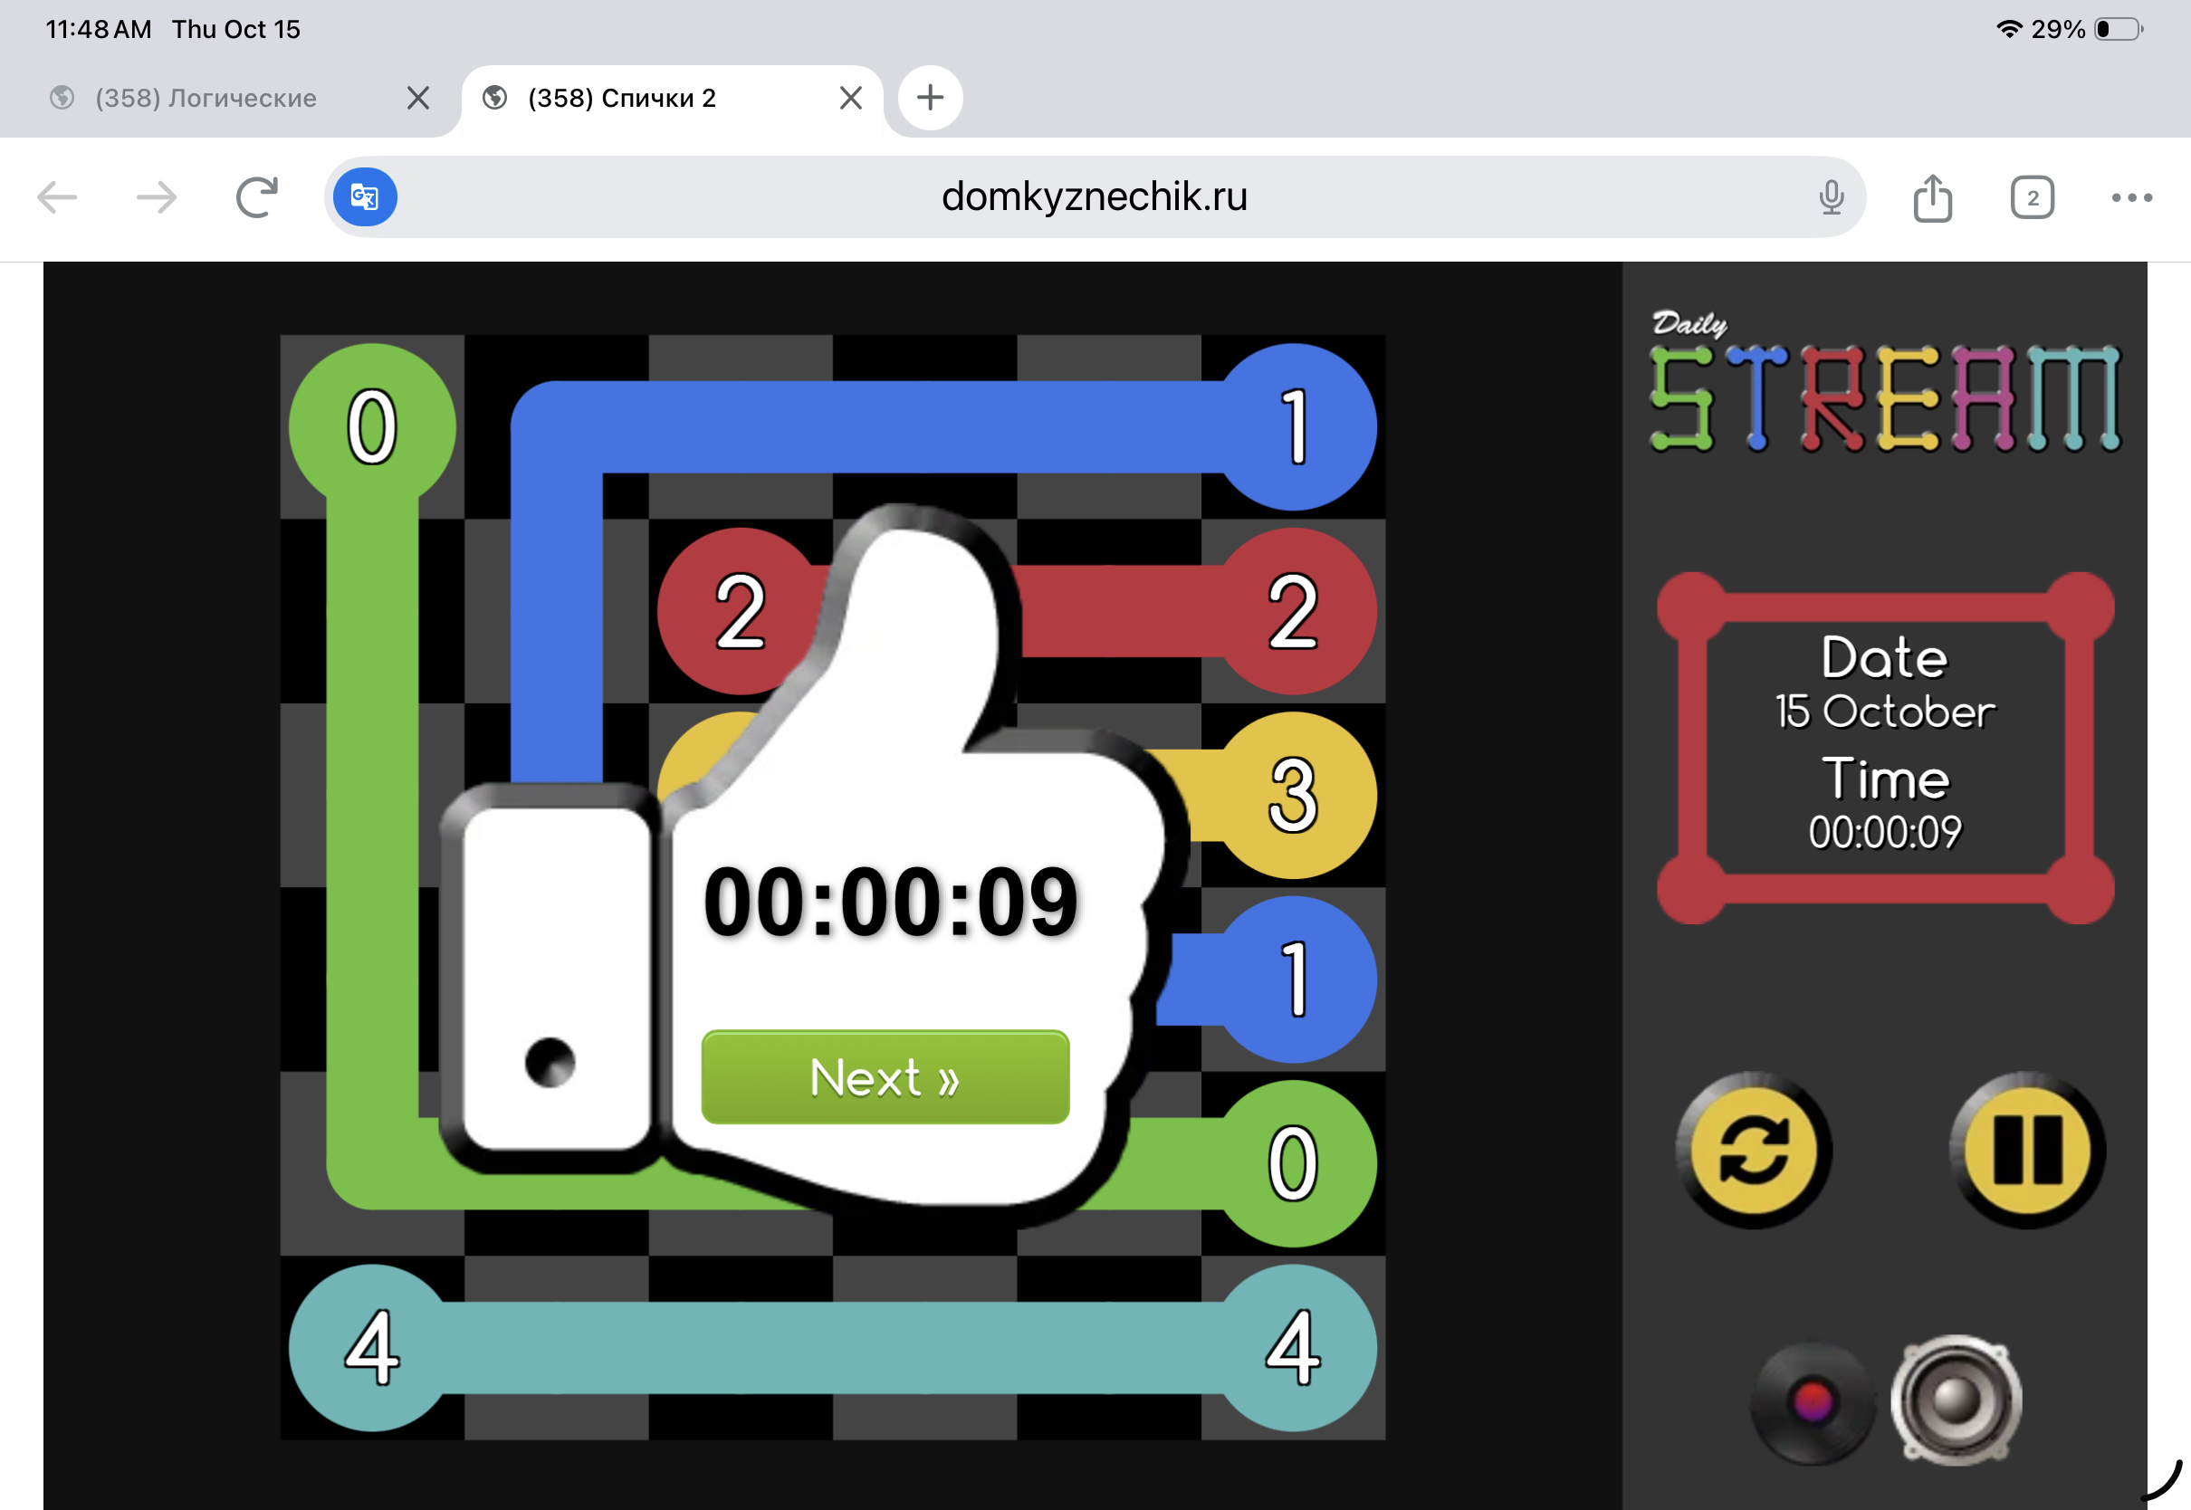Screen dimensions: 2191x1510
Task: Focus the domkyznechik.ru address bar
Action: tap(1094, 196)
